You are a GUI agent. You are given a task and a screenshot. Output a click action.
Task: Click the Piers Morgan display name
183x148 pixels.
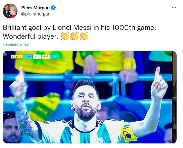pyautogui.click(x=35, y=8)
